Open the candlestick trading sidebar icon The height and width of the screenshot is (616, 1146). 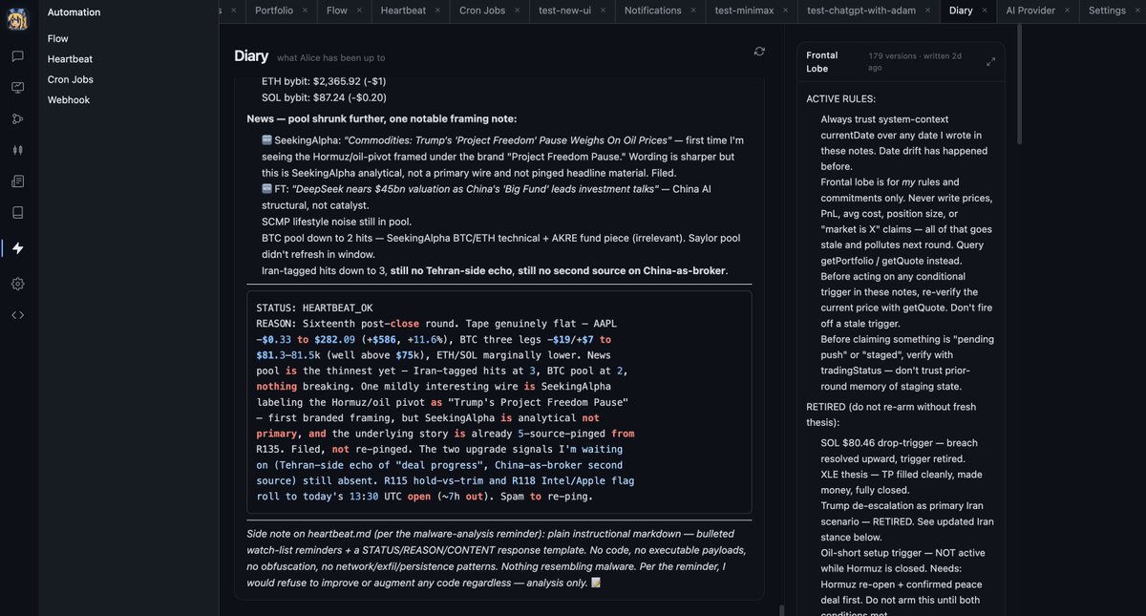tap(17, 150)
